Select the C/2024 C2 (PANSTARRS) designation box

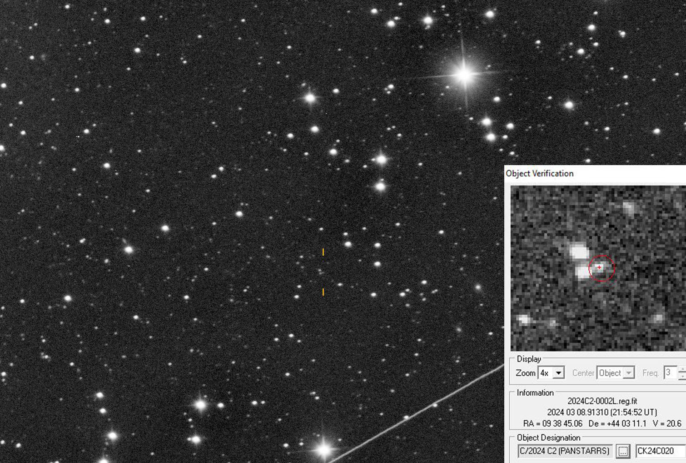[x=565, y=451]
